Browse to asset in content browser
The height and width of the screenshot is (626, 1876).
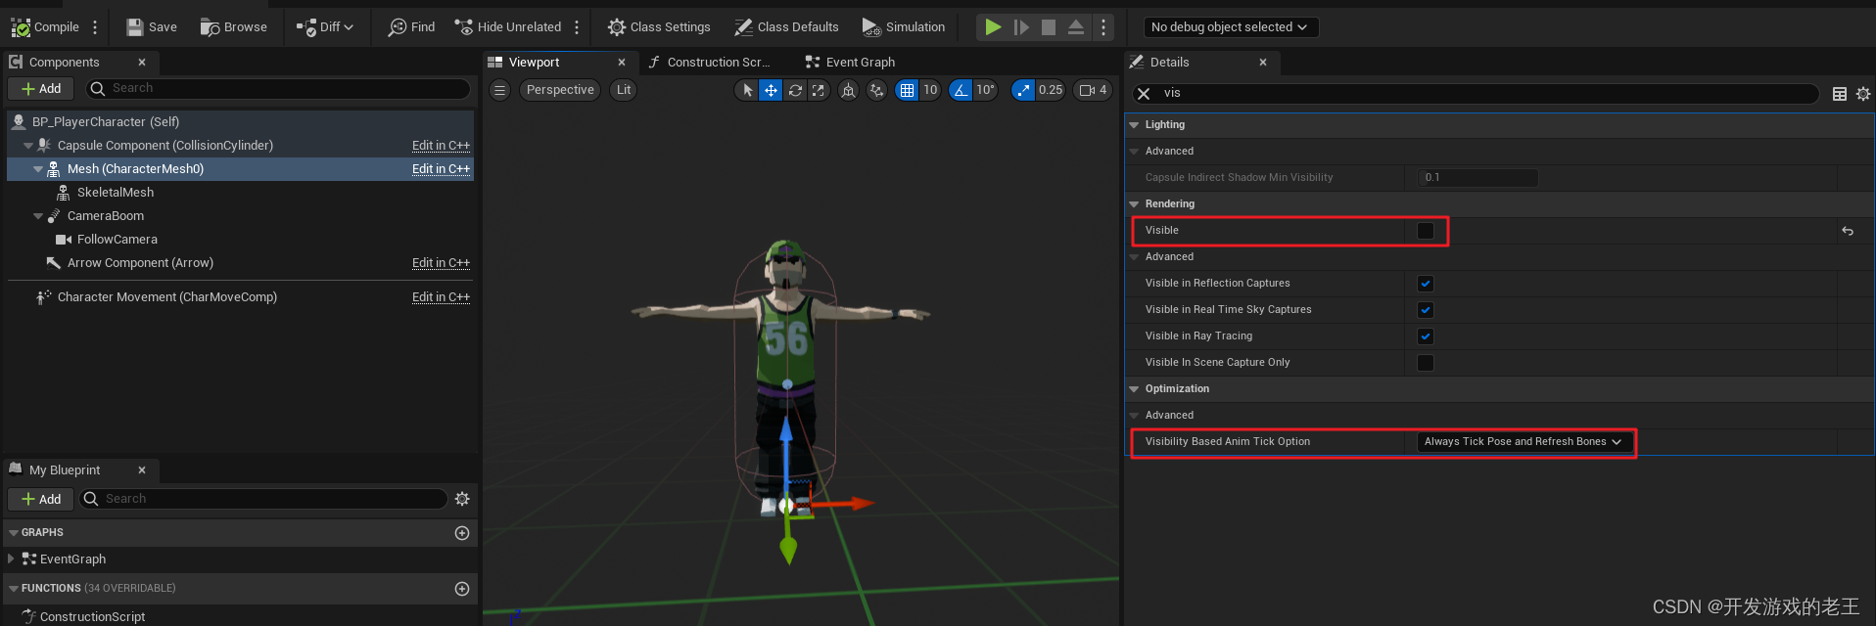pyautogui.click(x=234, y=27)
